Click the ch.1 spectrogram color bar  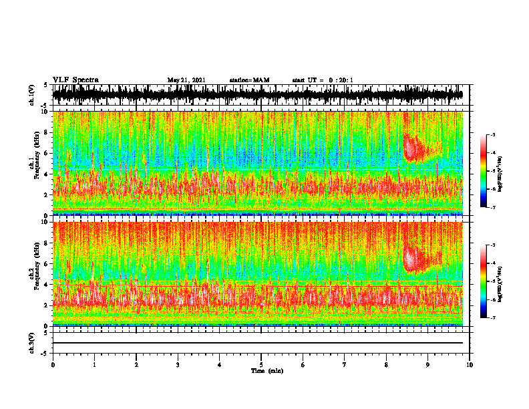pyautogui.click(x=483, y=171)
